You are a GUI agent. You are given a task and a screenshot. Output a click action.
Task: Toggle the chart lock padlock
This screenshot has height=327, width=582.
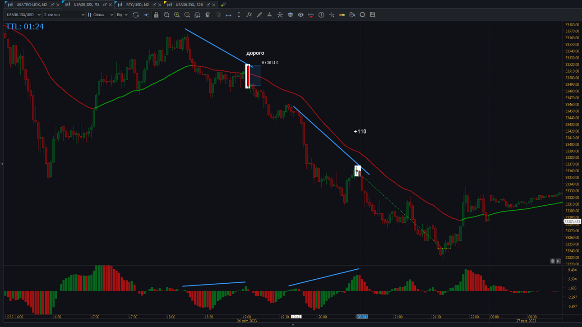pyautogui.click(x=156, y=15)
